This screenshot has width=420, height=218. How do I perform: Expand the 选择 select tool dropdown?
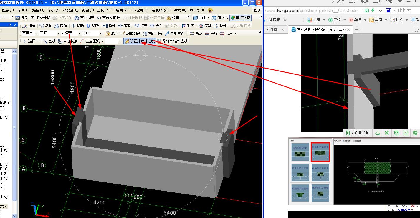[x=38, y=41]
